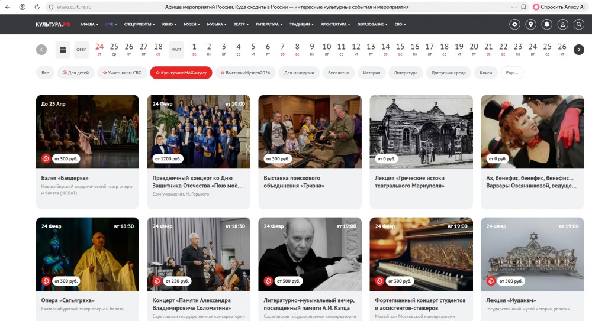Open the user profile icon
Image resolution: width=592 pixels, height=321 pixels.
coord(562,24)
